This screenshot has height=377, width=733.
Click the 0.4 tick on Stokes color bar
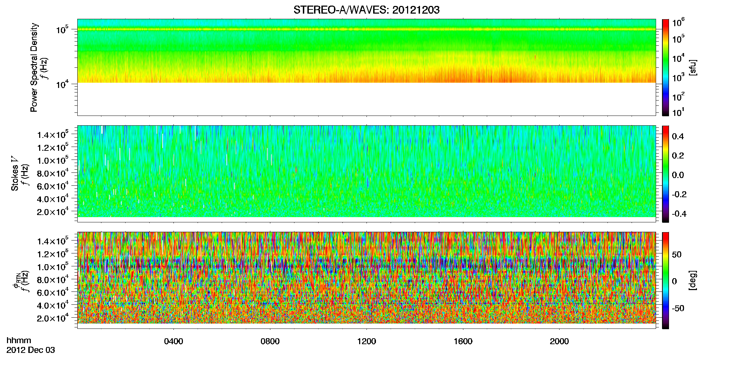coord(678,136)
